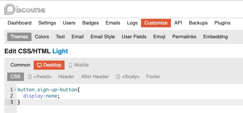
Task: Click line number 1 in gutter
Action: 12,90
